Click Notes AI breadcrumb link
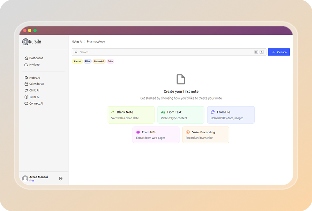The image size is (312, 211). coord(77,42)
